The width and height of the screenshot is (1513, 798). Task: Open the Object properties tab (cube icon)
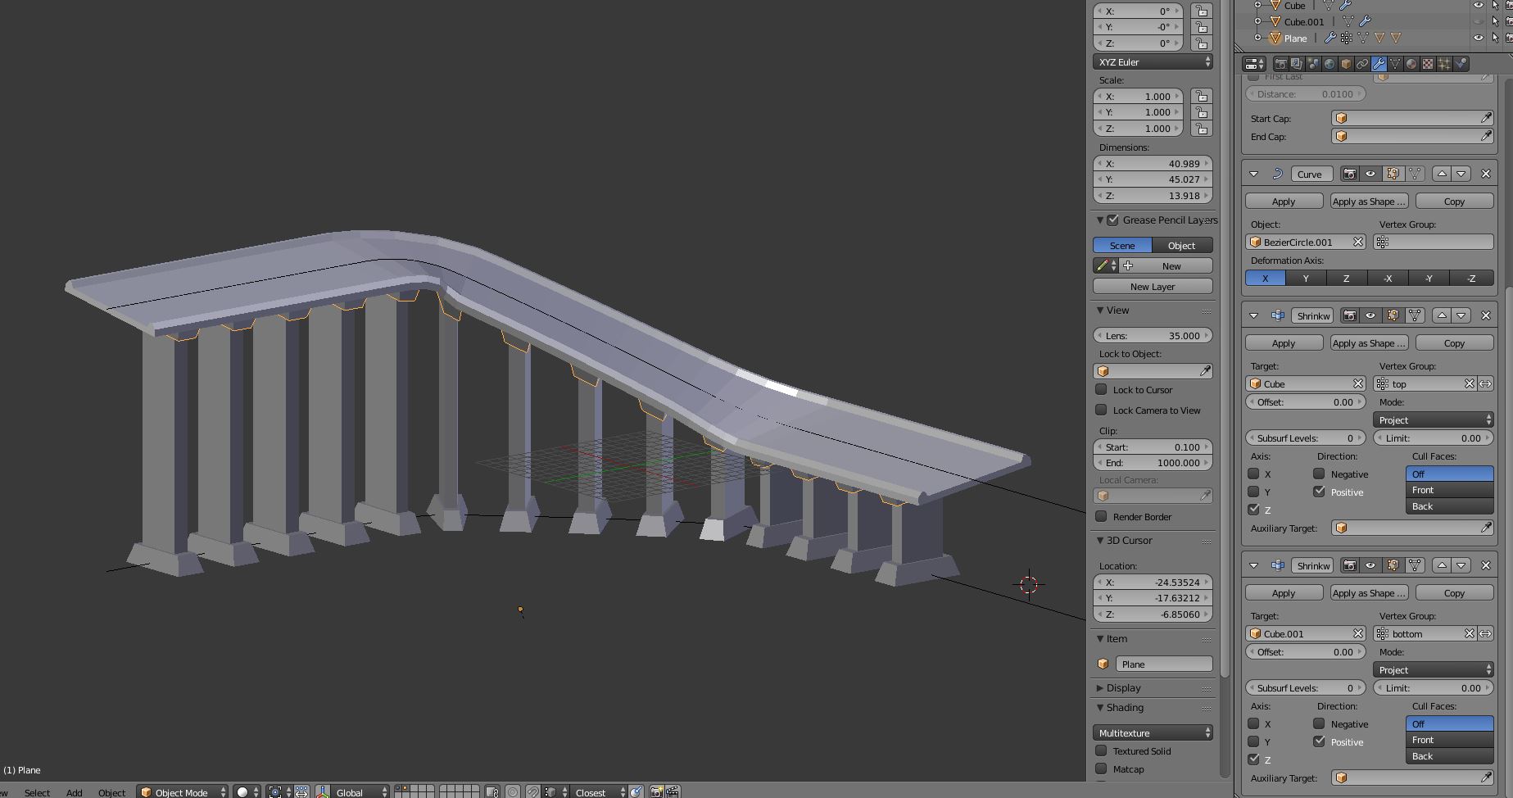point(1346,63)
